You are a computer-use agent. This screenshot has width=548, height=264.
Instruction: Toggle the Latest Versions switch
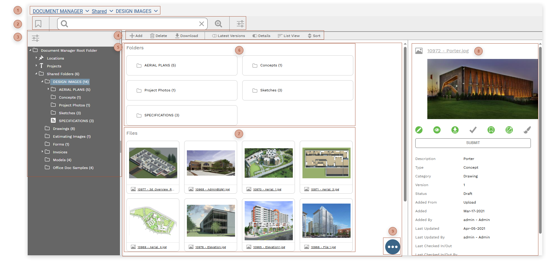coord(214,36)
